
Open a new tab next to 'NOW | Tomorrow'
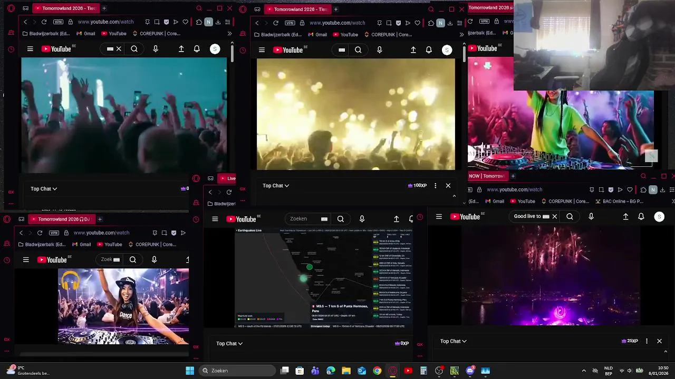pos(513,176)
